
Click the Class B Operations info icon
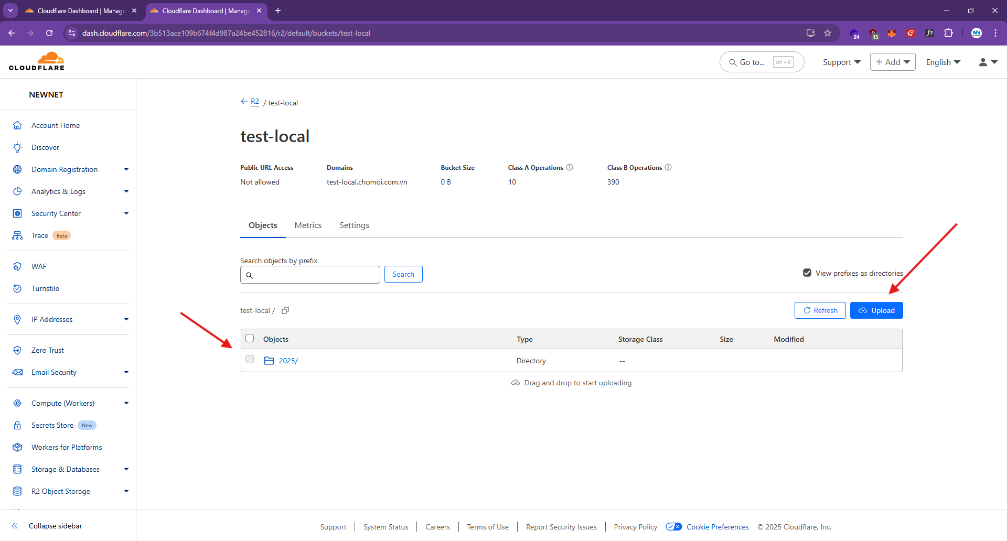pyautogui.click(x=668, y=167)
